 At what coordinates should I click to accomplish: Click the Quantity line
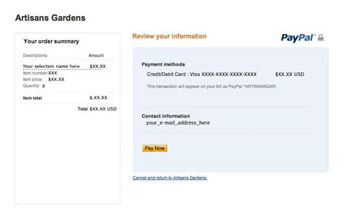pos(34,86)
